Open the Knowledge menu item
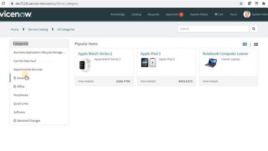Screen dimensions: 268x151 point(118,14)
